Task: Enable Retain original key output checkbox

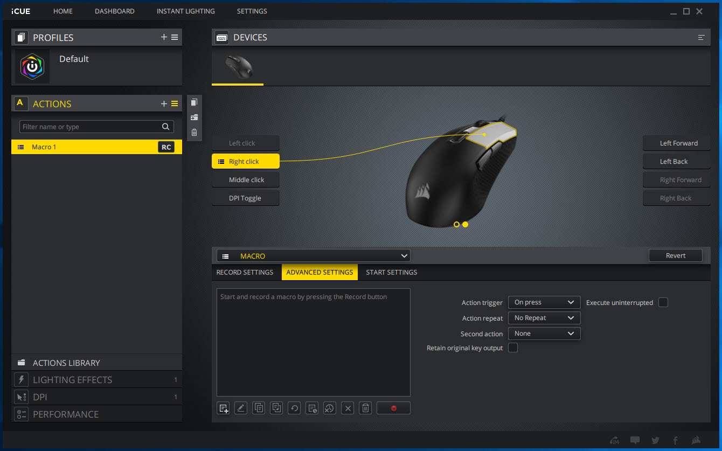Action: coord(513,348)
